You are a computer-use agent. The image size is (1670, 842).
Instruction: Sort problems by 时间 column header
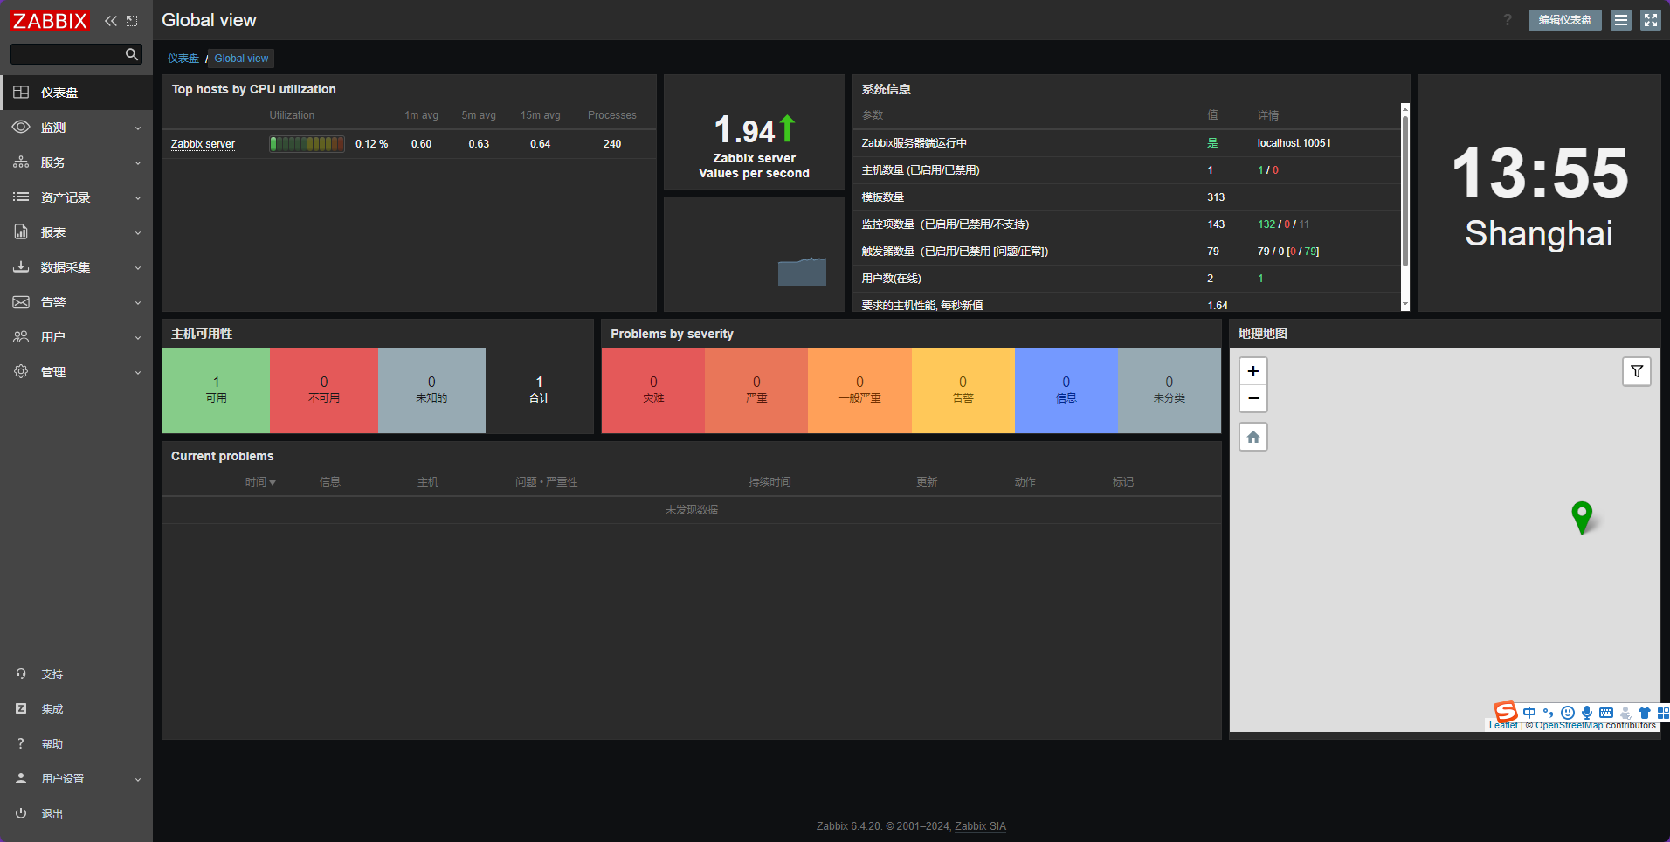pyautogui.click(x=260, y=482)
